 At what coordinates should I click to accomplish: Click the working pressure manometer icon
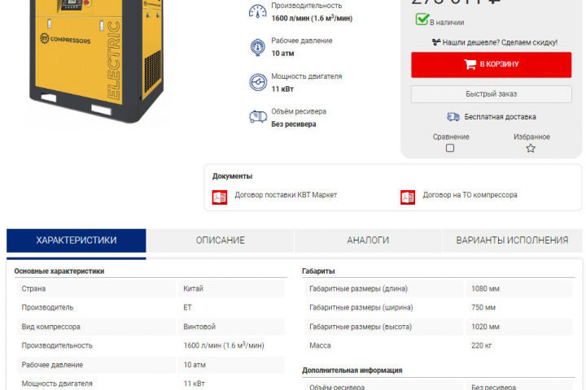coord(257,47)
